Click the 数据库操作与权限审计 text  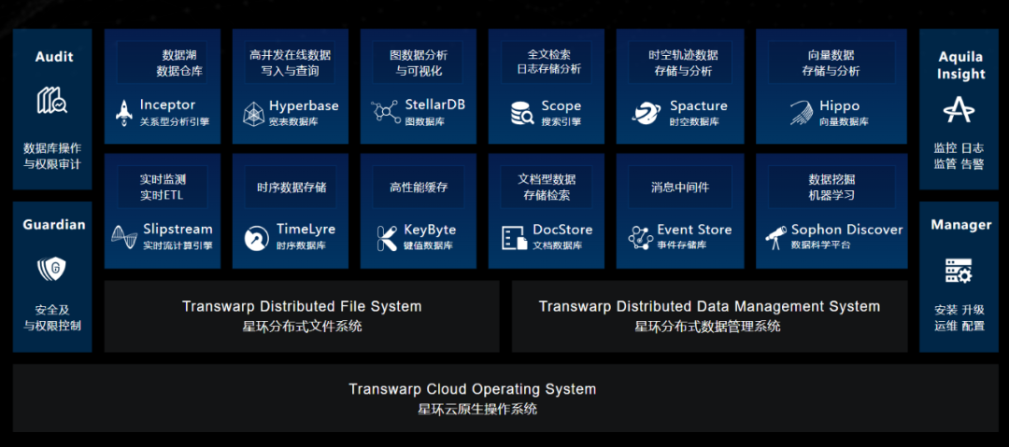tap(52, 156)
